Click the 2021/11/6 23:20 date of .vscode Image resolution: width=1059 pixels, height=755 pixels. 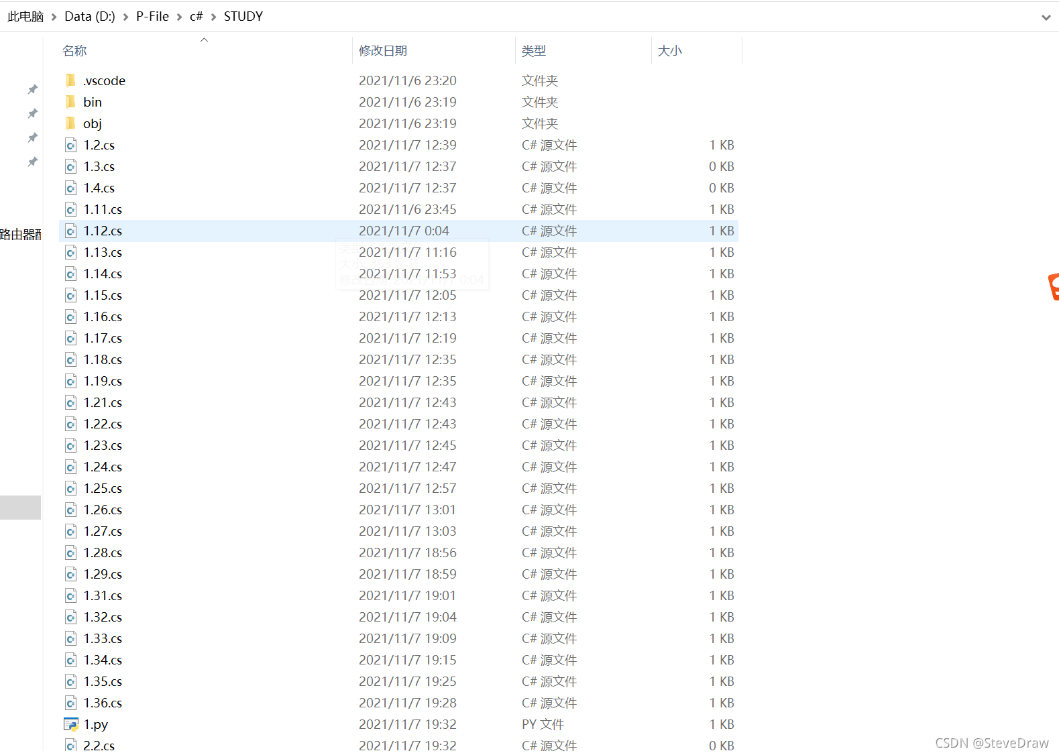coord(408,80)
